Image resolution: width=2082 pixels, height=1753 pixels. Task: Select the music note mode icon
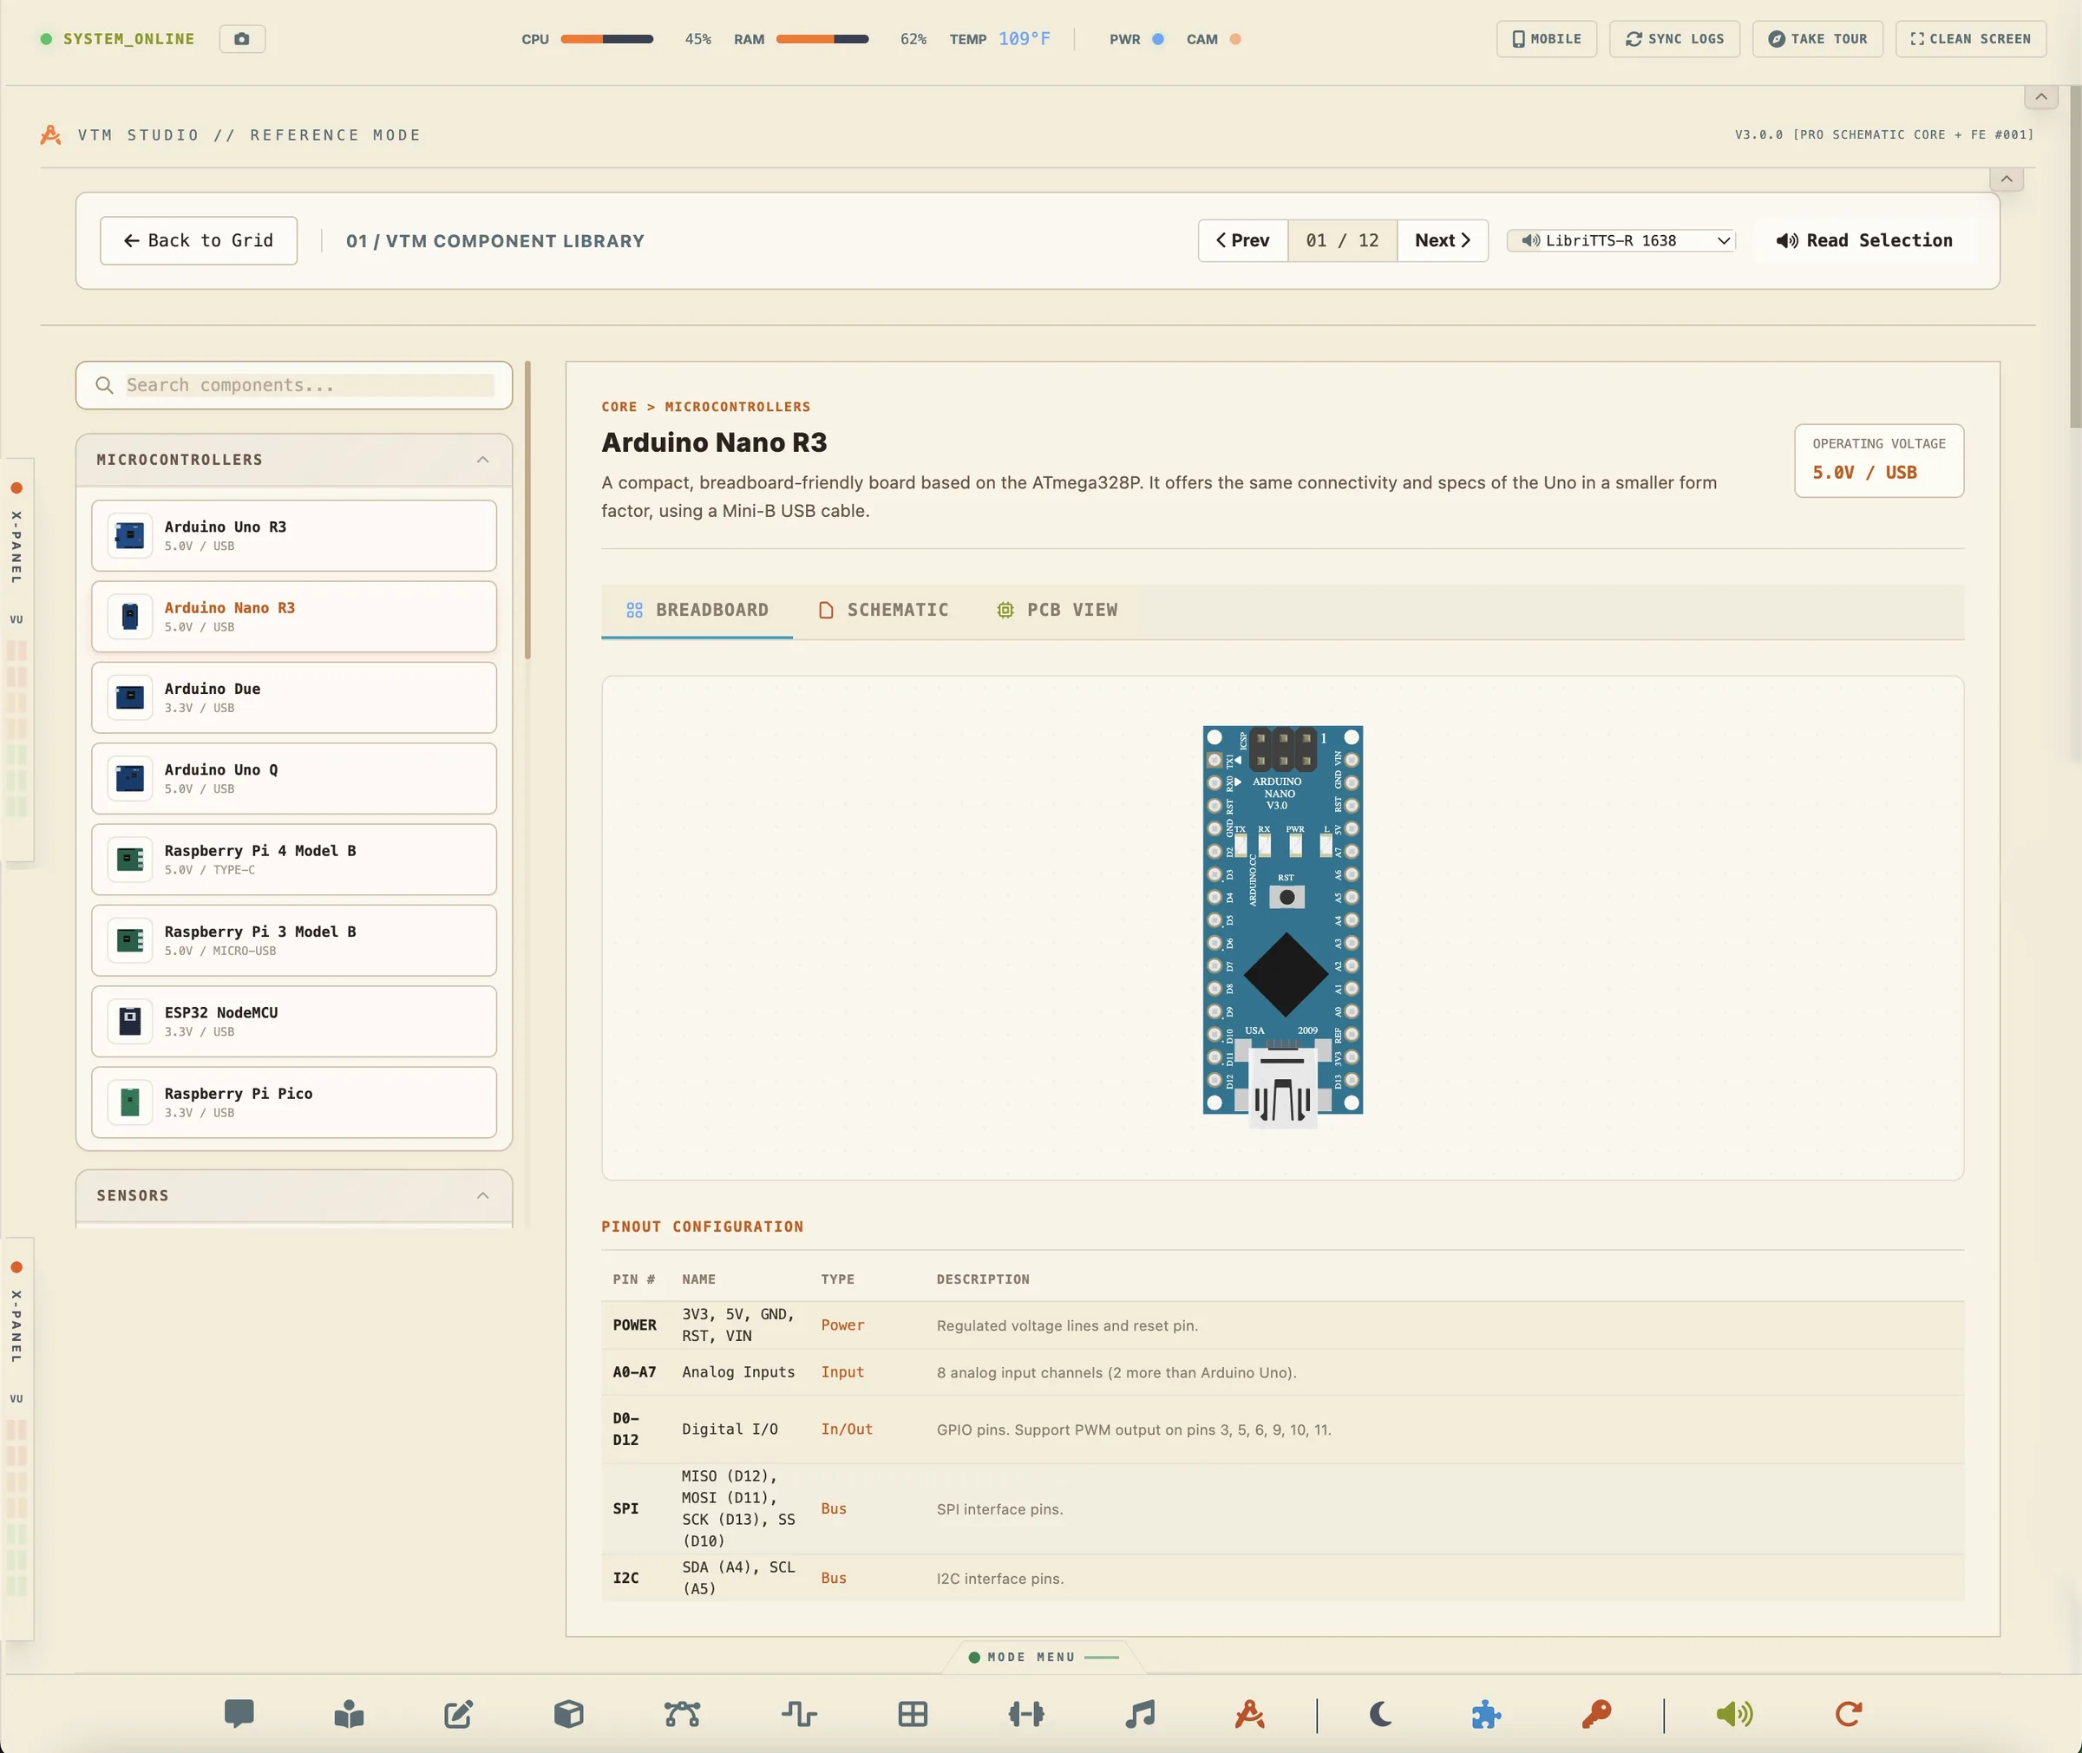[1140, 1713]
